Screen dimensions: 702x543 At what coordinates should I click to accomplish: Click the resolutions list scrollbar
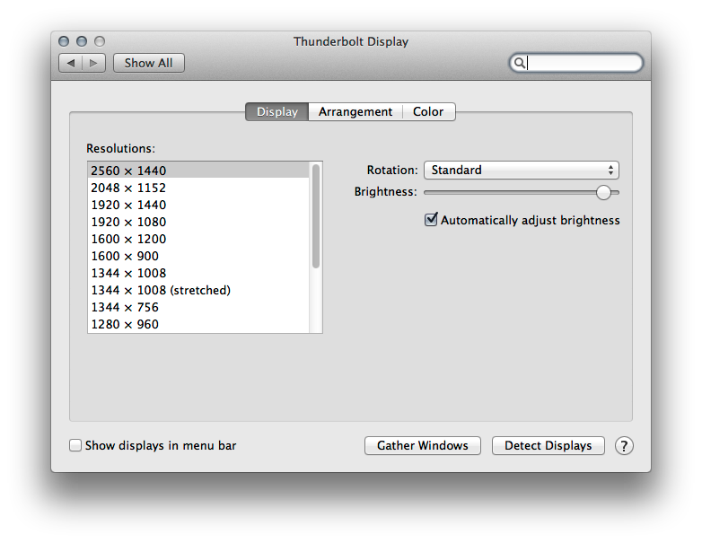click(316, 216)
